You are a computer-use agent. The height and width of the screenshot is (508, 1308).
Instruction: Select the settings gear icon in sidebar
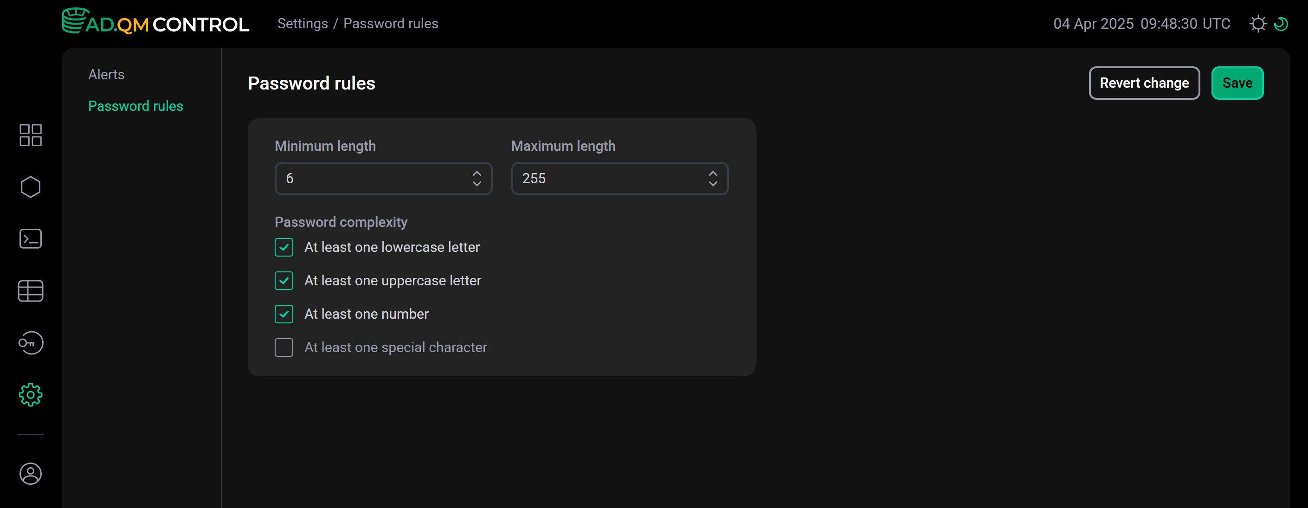pyautogui.click(x=30, y=394)
